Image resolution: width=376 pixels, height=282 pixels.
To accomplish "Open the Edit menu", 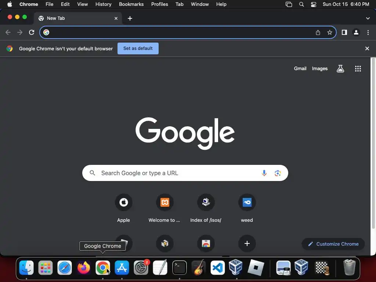I will point(65,4).
